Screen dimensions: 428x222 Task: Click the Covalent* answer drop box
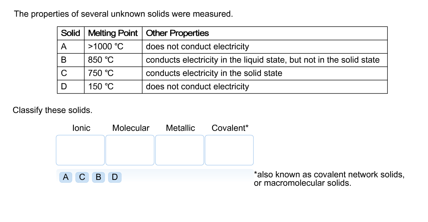[x=229, y=150]
